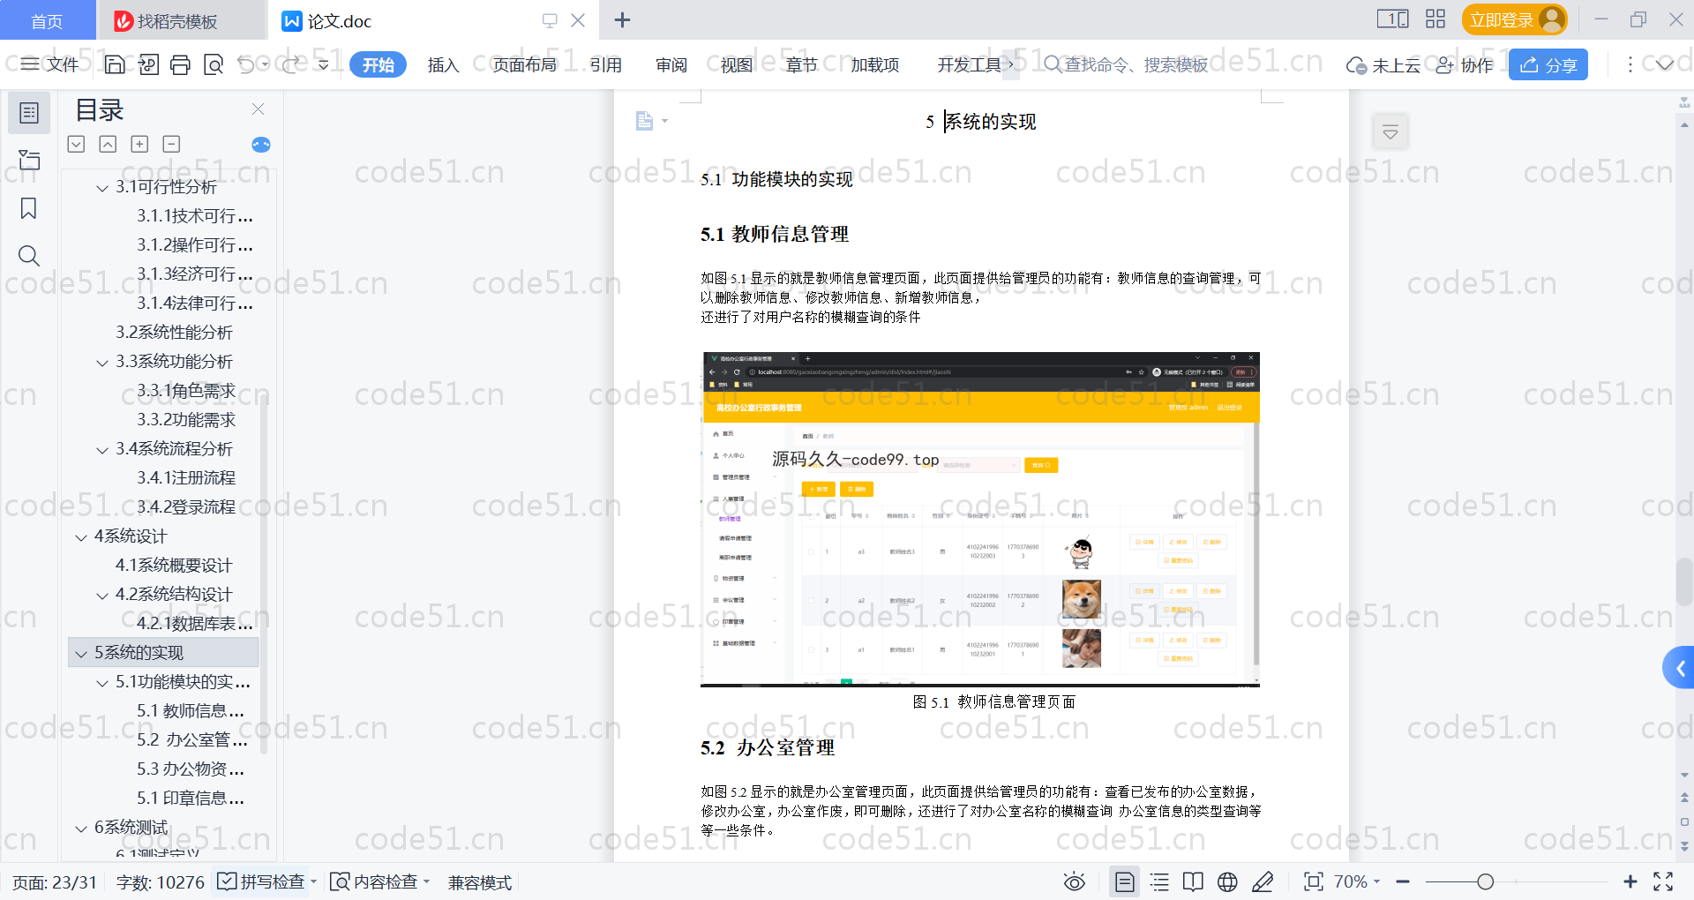This screenshot has height=900, width=1694.
Task: Select 5.3 办公物资 outline entry
Action: point(191,769)
